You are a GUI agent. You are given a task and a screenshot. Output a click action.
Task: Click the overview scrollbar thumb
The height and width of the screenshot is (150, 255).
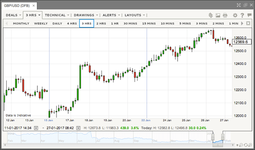pyautogui.click(x=218, y=145)
